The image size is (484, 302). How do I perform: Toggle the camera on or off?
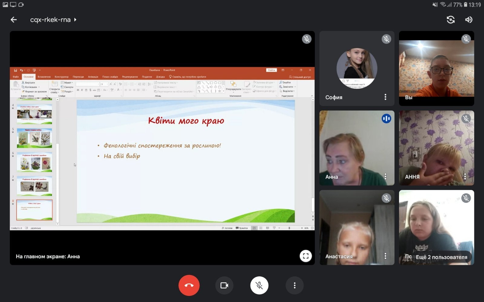click(224, 285)
